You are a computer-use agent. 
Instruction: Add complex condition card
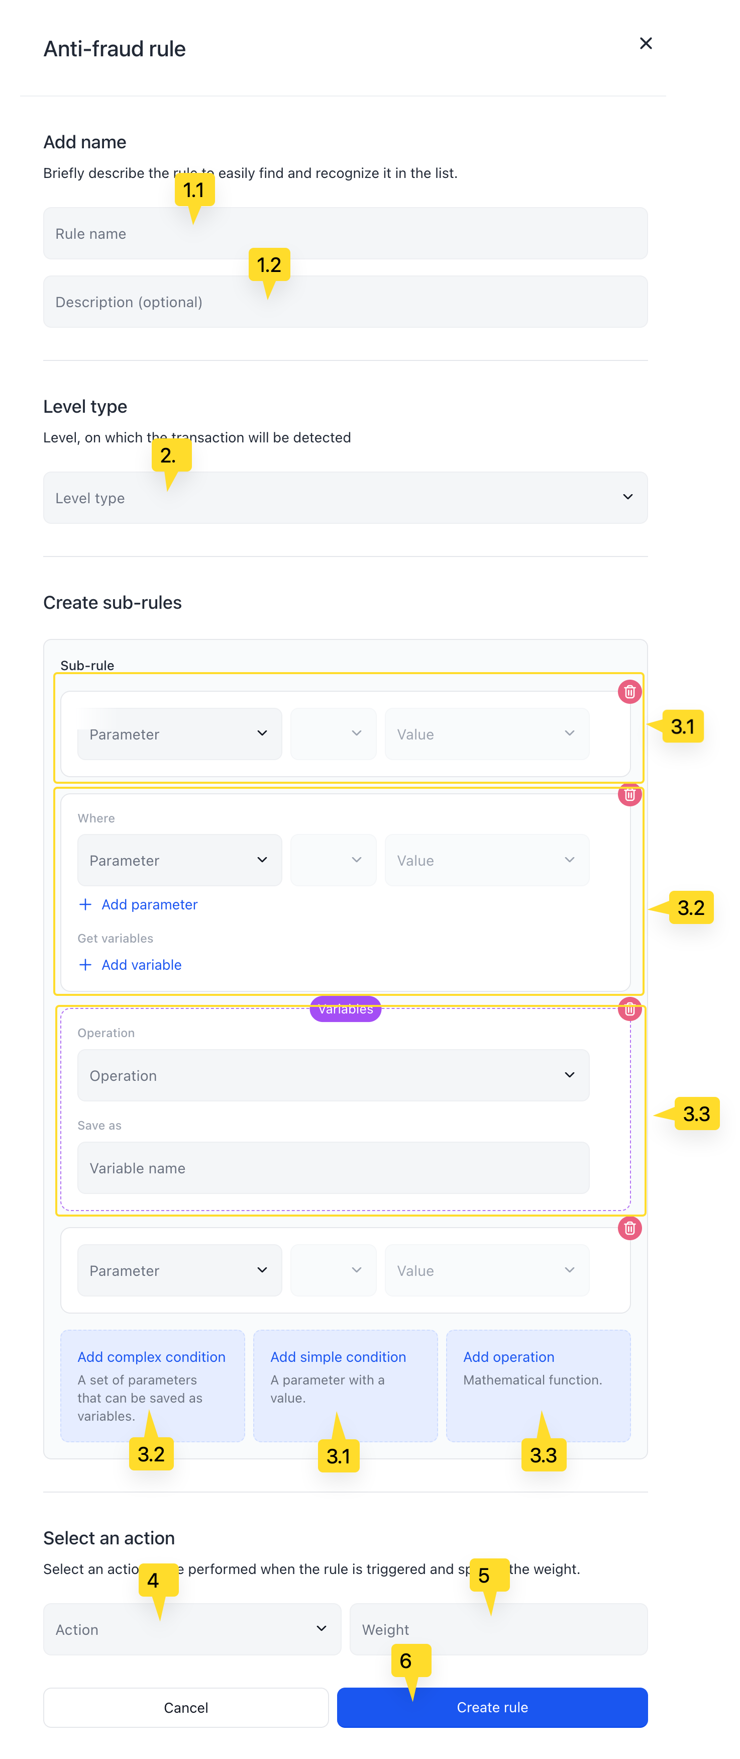pos(152,1385)
